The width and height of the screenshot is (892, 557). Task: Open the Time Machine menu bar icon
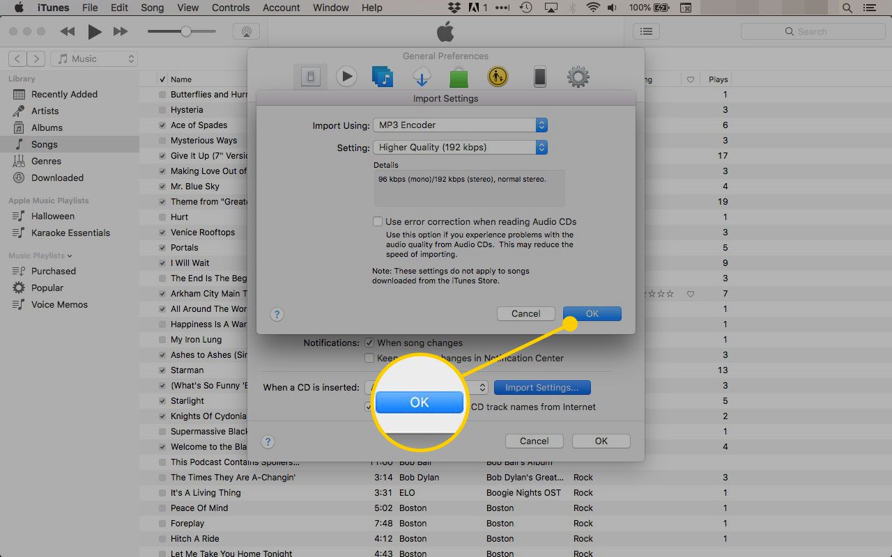526,8
